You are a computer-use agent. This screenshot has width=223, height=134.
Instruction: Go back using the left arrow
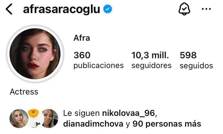coord(9,9)
